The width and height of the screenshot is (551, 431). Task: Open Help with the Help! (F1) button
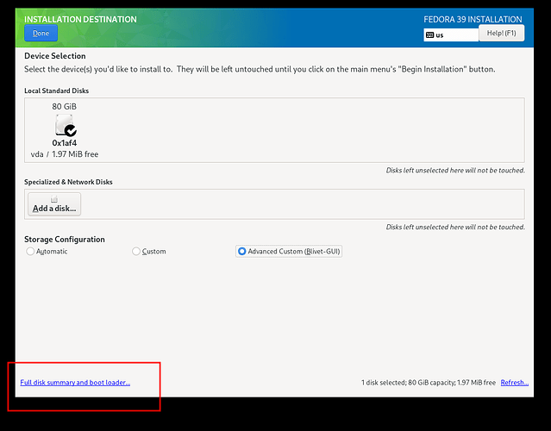click(x=502, y=33)
